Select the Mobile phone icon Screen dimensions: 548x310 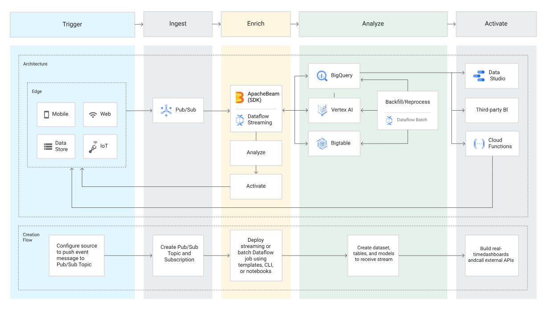[46, 114]
